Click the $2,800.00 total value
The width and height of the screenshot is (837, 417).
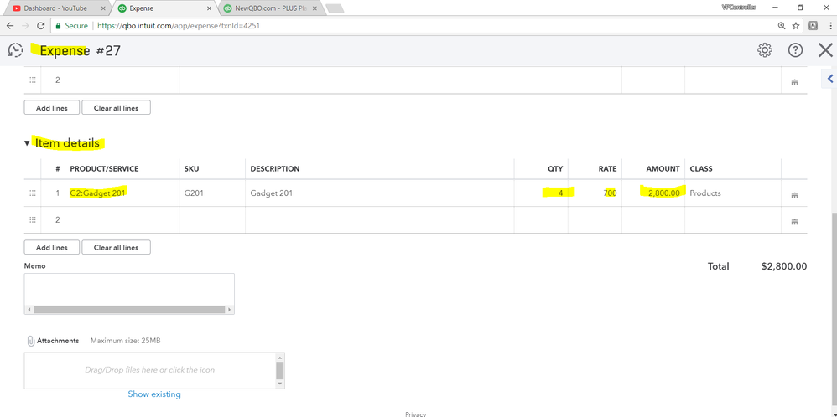point(784,266)
